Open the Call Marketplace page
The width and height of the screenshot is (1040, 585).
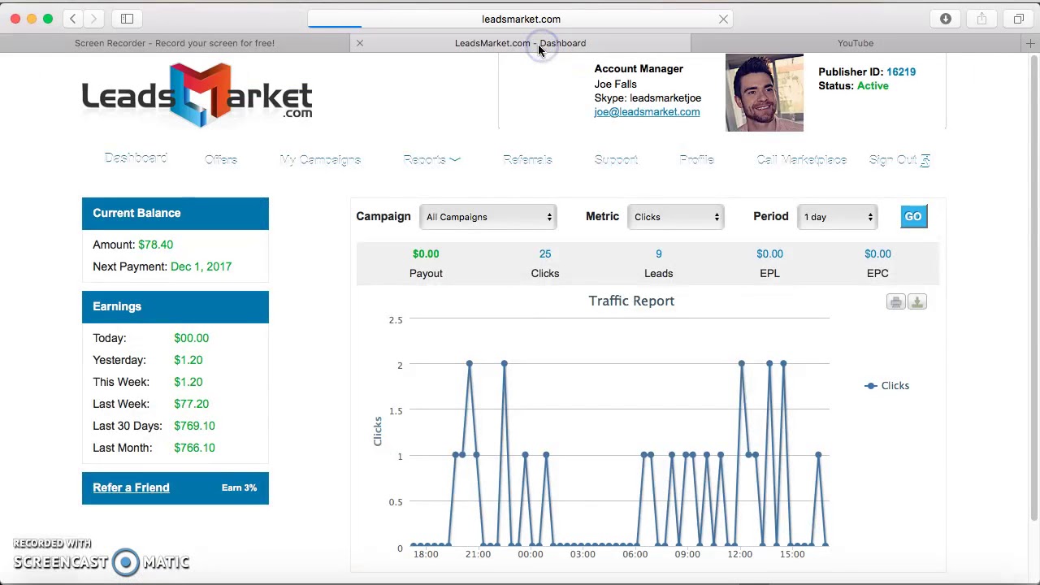pos(801,160)
